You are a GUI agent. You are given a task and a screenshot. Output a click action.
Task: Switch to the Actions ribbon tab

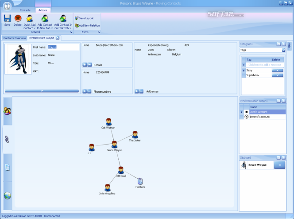(x=43, y=10)
